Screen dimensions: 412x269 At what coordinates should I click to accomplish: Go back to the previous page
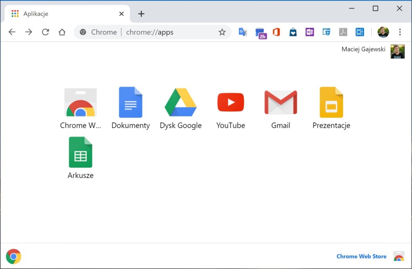click(12, 32)
